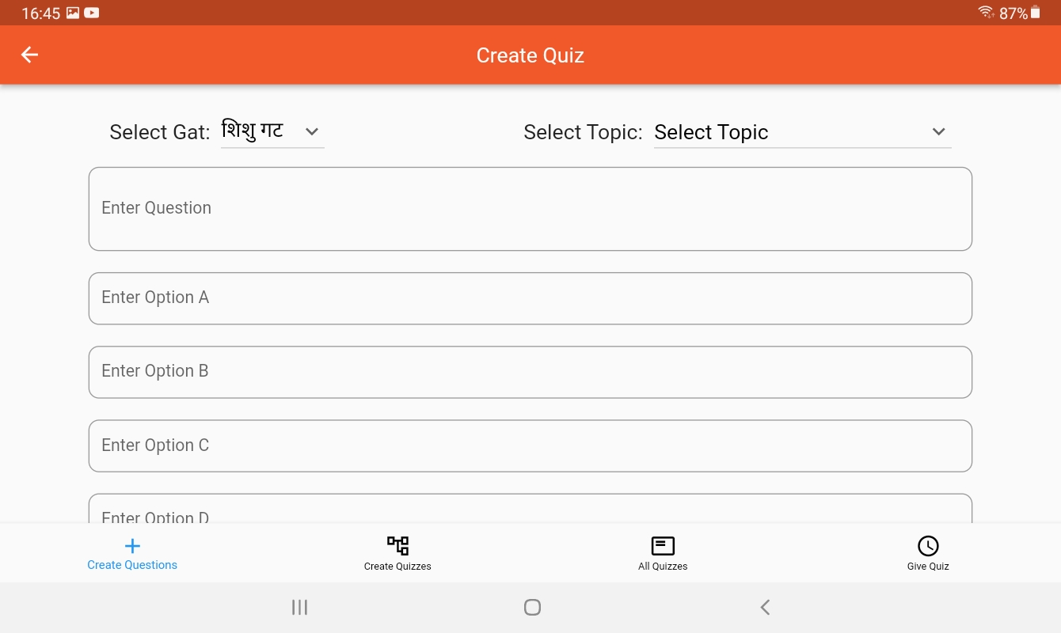Go to Give Quiz tab label

pos(928,567)
